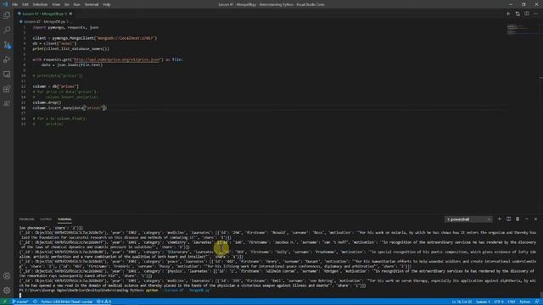Open the powershell terminal selector dropdown
Image resolution: width=543 pixels, height=305 pixels.
(468, 219)
